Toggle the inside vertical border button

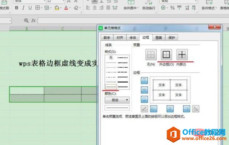[x=170, y=109]
